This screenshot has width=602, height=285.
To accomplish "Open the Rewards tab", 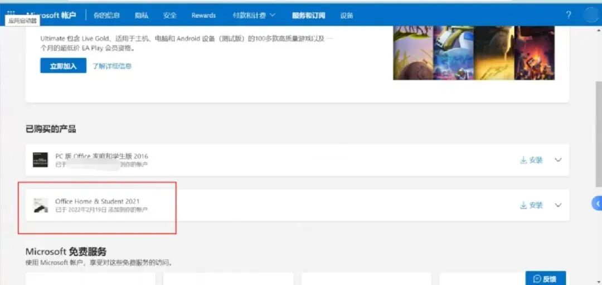I will click(203, 16).
